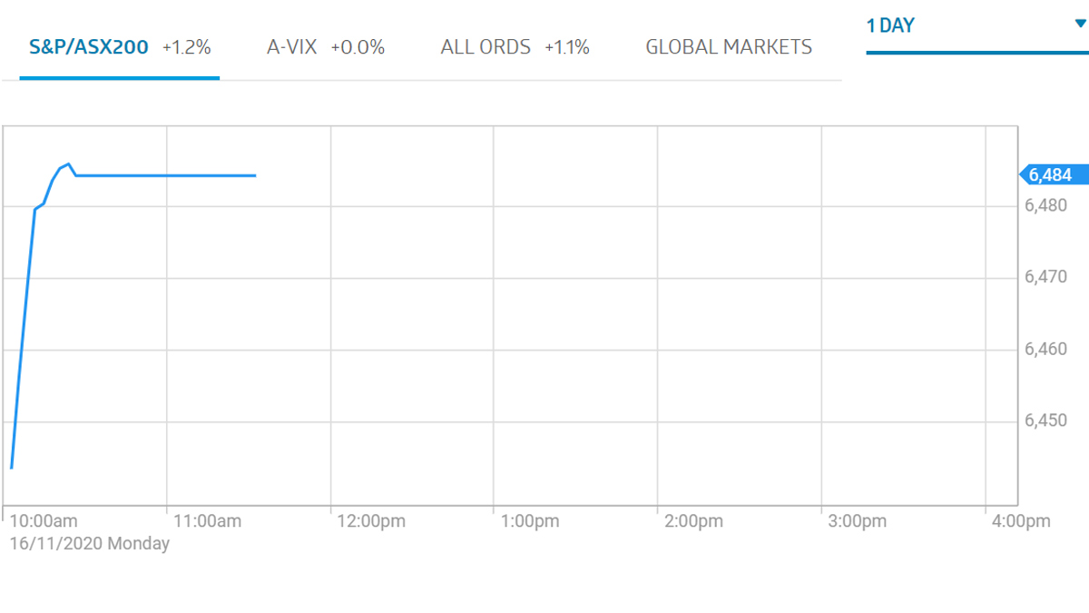Click the peak of the blue price line
The image size is (1089, 613).
click(x=69, y=164)
